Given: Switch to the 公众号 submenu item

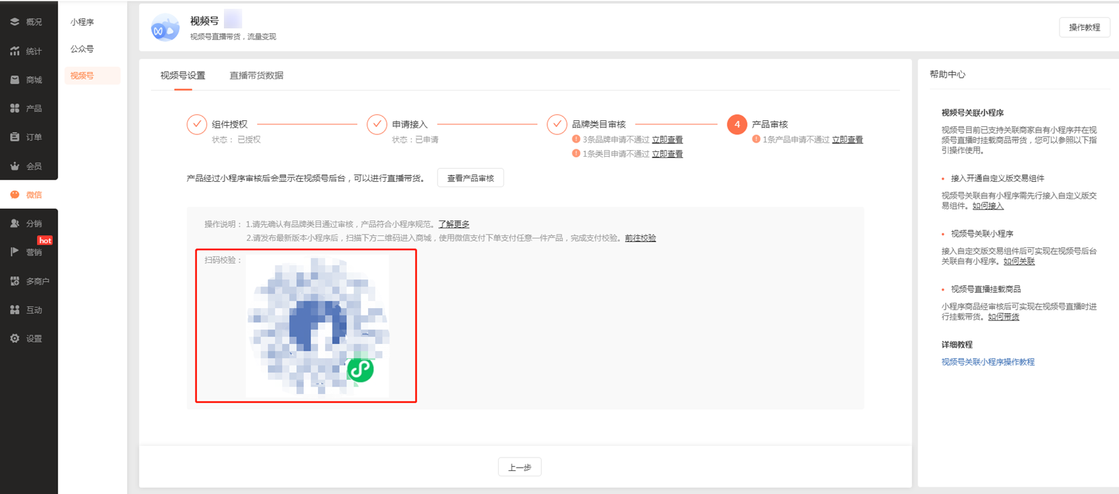Looking at the screenshot, I should tap(82, 49).
